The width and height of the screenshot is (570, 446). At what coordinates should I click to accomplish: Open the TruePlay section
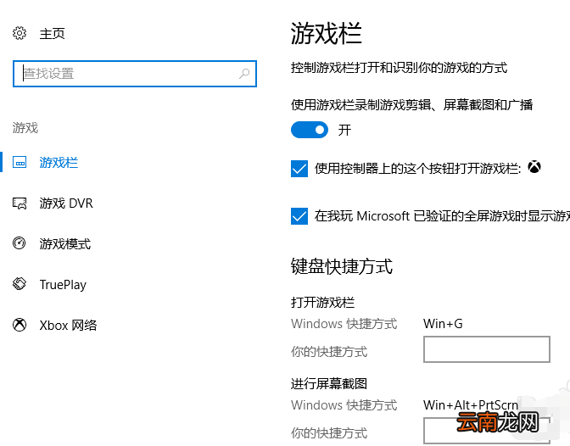[63, 285]
